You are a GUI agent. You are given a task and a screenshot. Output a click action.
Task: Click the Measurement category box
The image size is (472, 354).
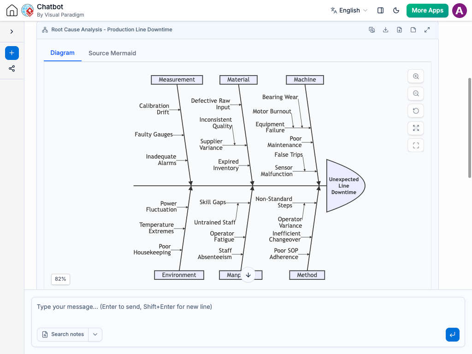pyautogui.click(x=177, y=80)
